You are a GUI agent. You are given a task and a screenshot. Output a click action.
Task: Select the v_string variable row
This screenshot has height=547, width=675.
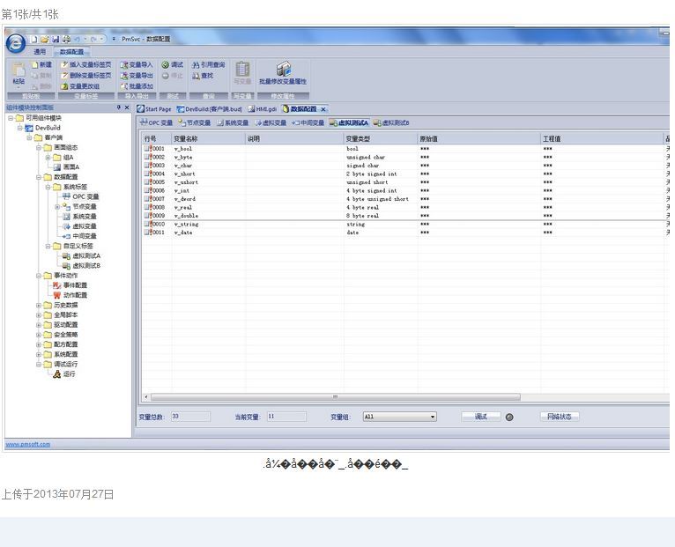tap(404, 225)
